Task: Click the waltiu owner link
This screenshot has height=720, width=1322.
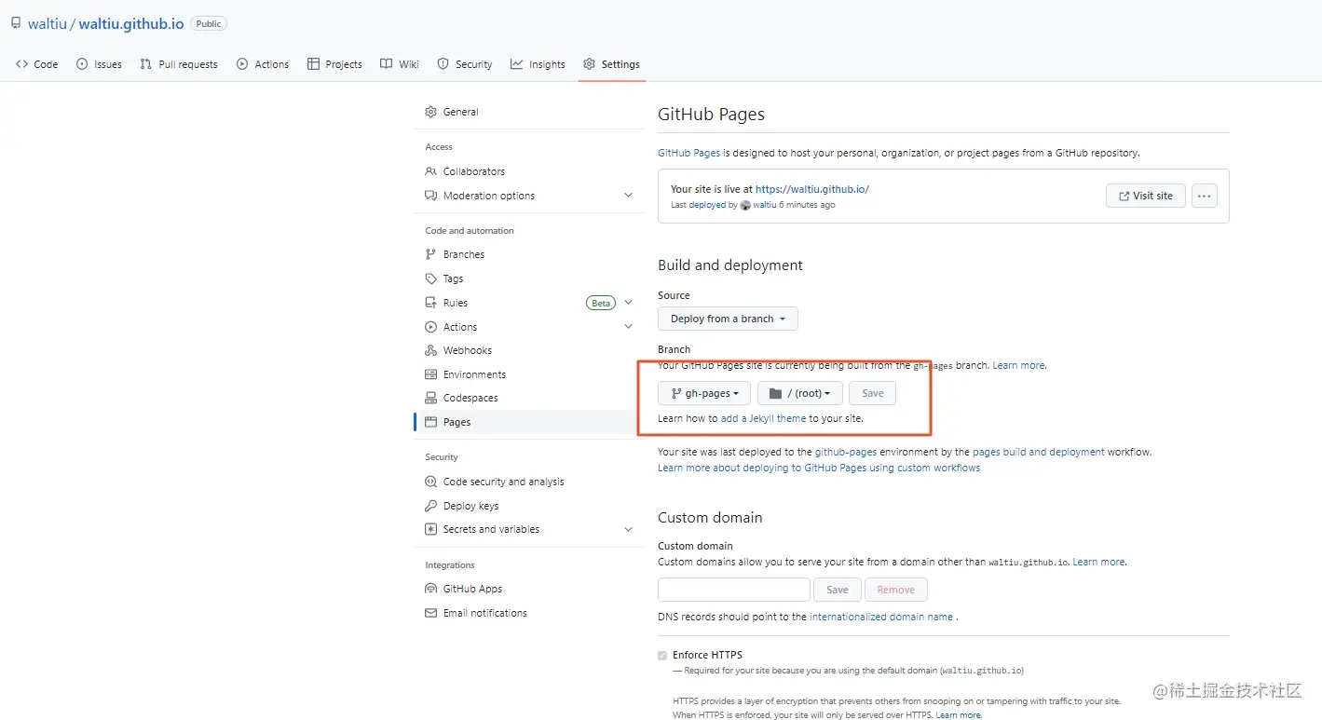Action: point(48,23)
